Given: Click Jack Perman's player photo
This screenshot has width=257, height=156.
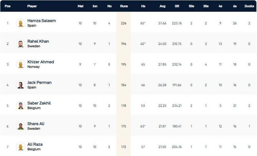Looking at the screenshot, I should tap(21, 85).
